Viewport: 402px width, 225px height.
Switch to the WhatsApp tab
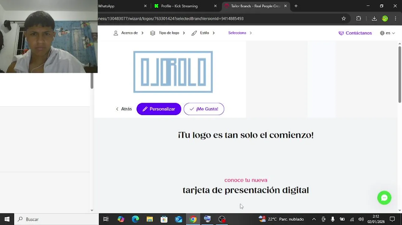click(121, 6)
